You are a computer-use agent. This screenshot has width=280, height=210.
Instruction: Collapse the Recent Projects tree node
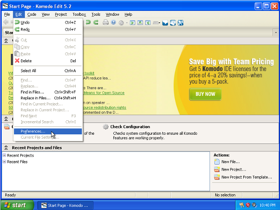(x=4, y=155)
